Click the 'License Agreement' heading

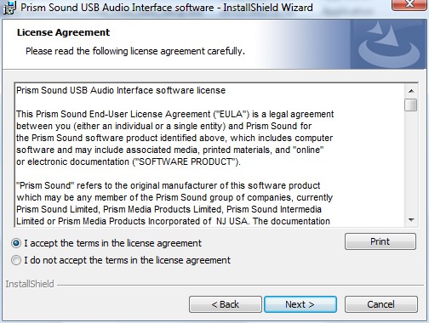[x=63, y=32]
